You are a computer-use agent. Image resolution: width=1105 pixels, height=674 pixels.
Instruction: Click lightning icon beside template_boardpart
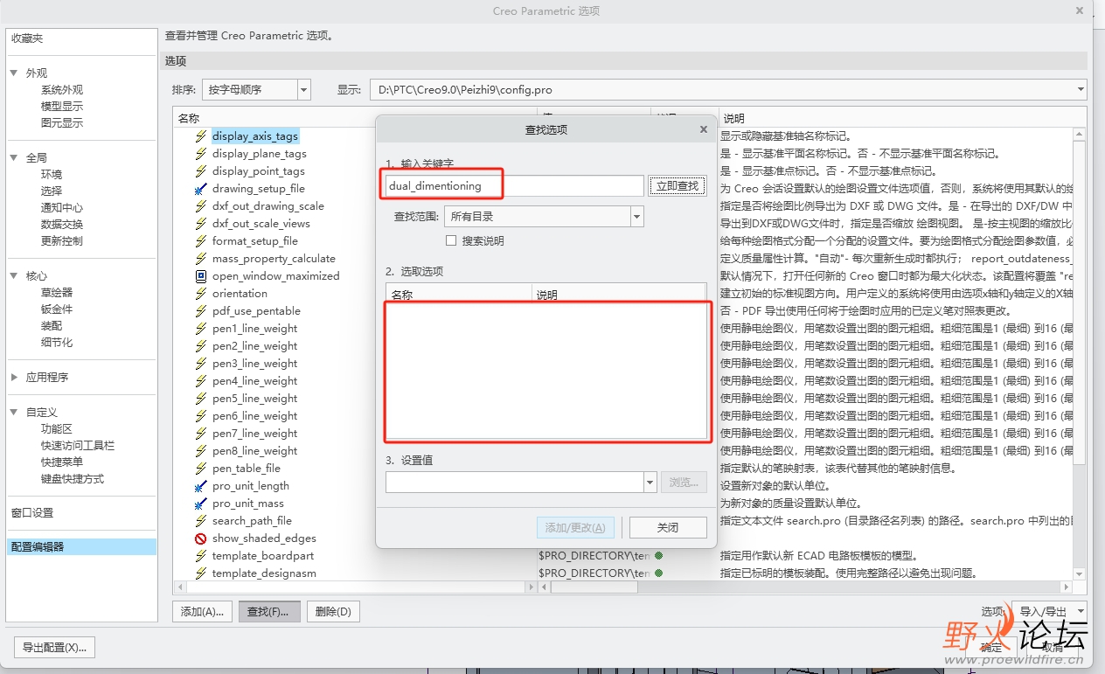(201, 556)
